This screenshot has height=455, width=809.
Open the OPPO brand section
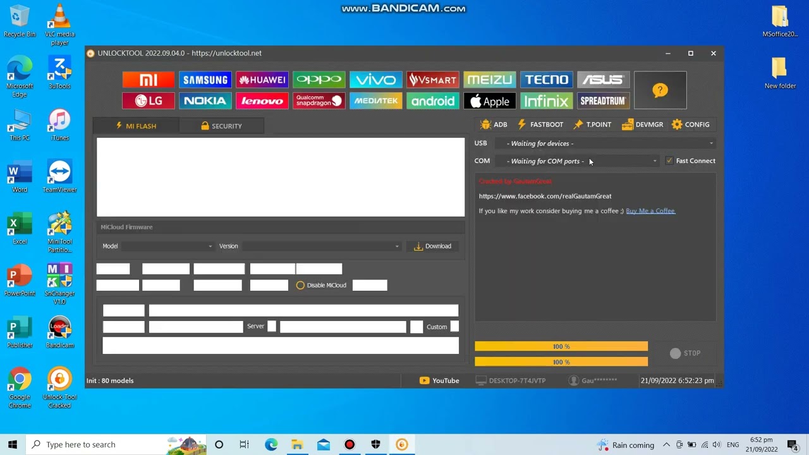point(319,80)
